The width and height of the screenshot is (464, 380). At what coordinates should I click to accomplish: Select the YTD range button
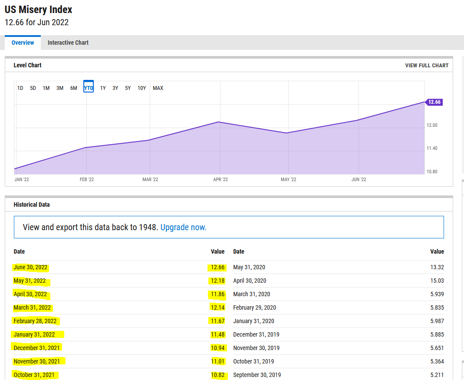[89, 86]
